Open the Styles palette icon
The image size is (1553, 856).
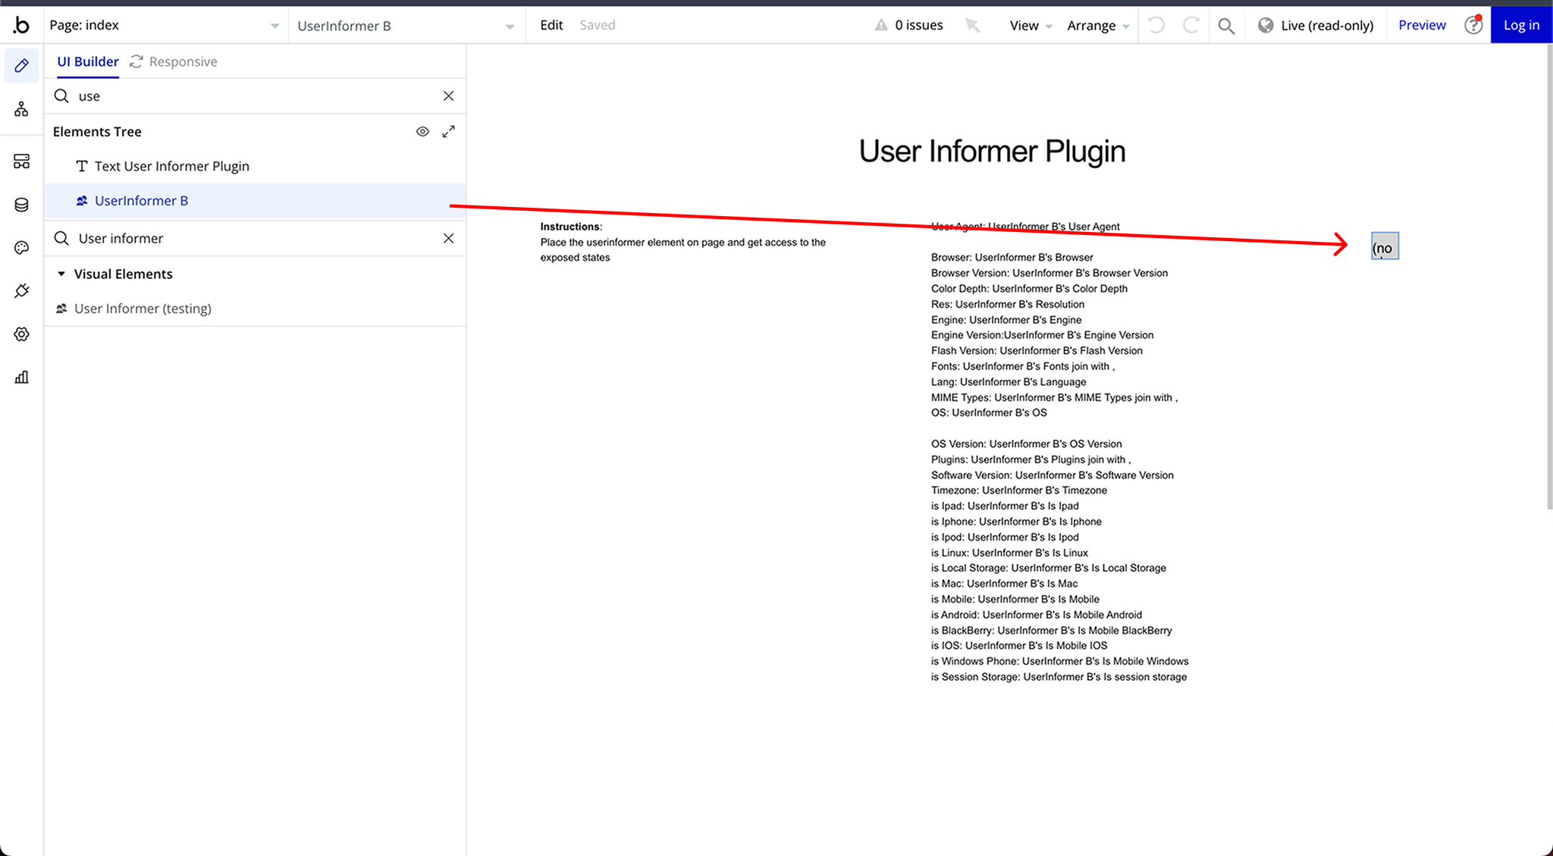point(21,248)
